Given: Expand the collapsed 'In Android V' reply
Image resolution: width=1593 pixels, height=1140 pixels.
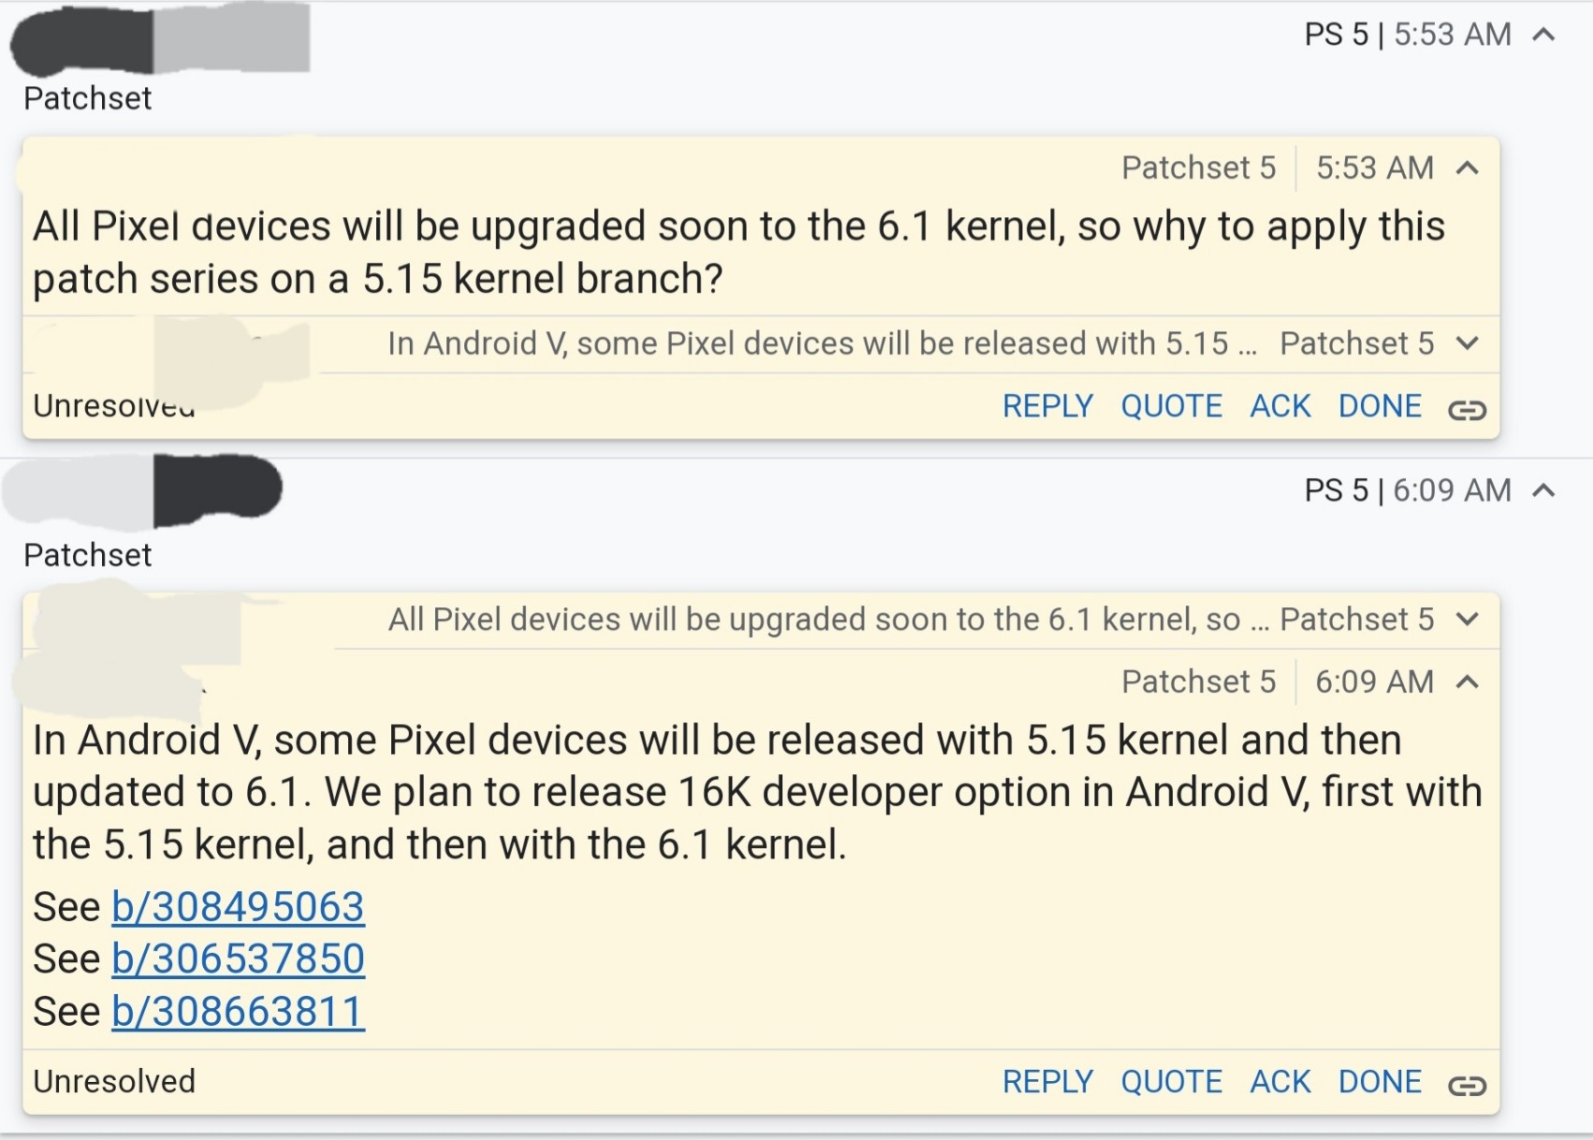Looking at the screenshot, I should (x=1468, y=343).
